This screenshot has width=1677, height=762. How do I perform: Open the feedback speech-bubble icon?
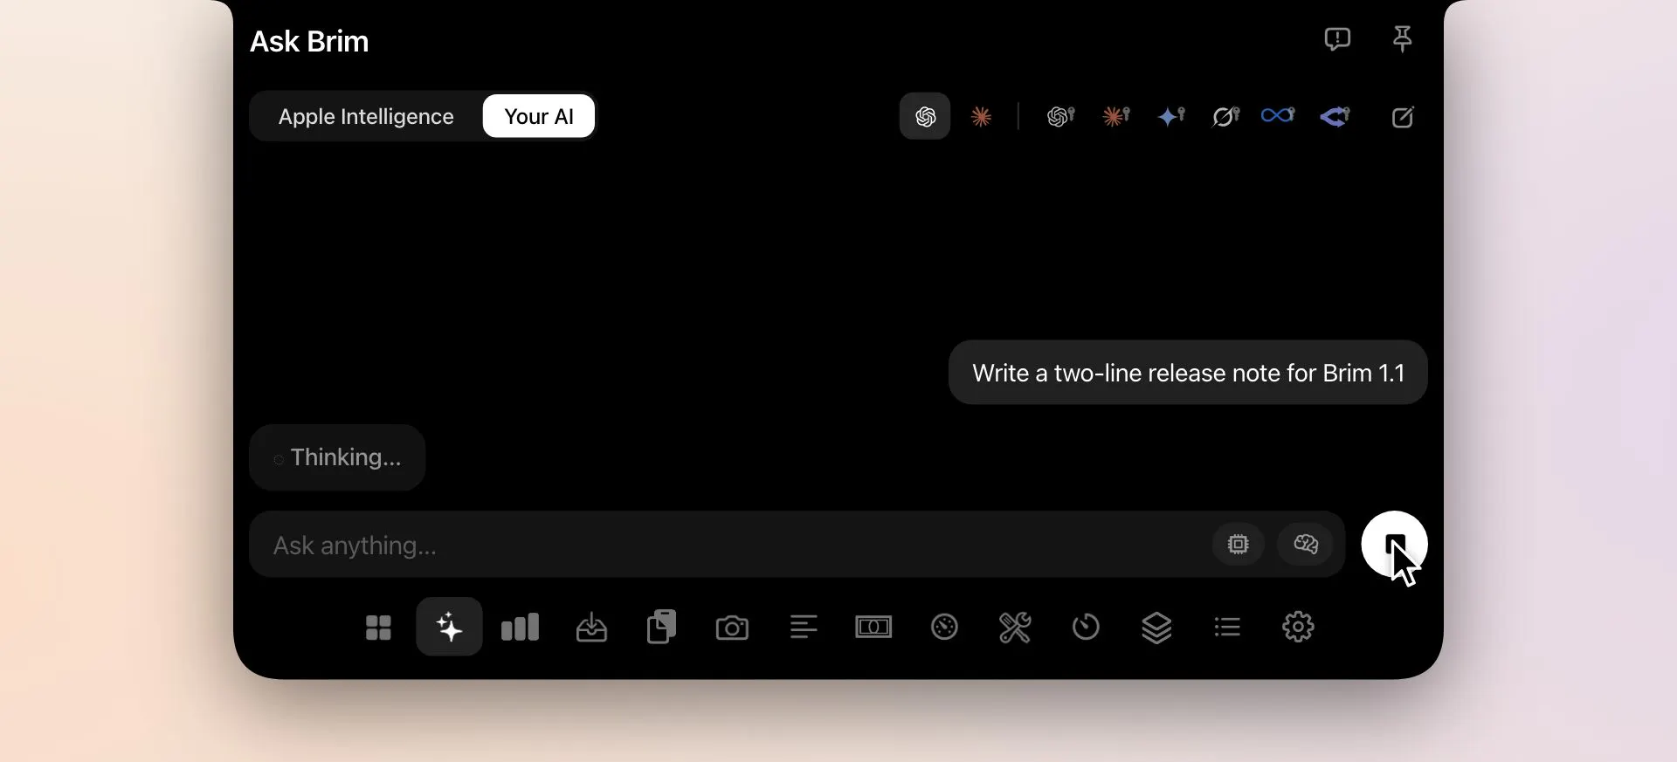(1337, 39)
